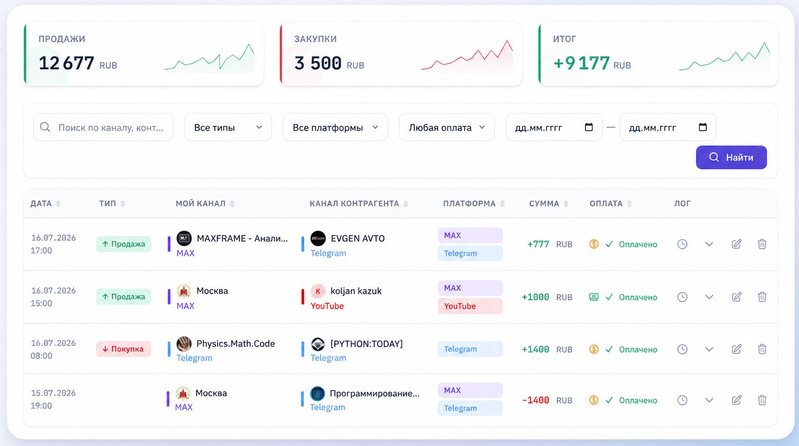799x446 pixels.
Task: Edit the EVGEN AVTO sale entry
Action: pyautogui.click(x=736, y=244)
